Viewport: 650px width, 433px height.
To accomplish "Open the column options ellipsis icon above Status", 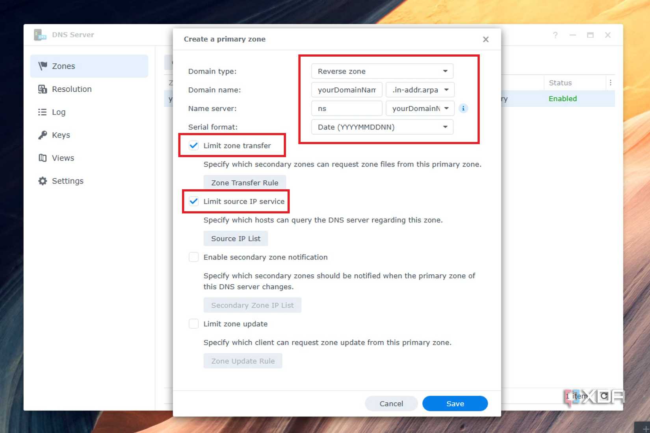I will click(611, 83).
